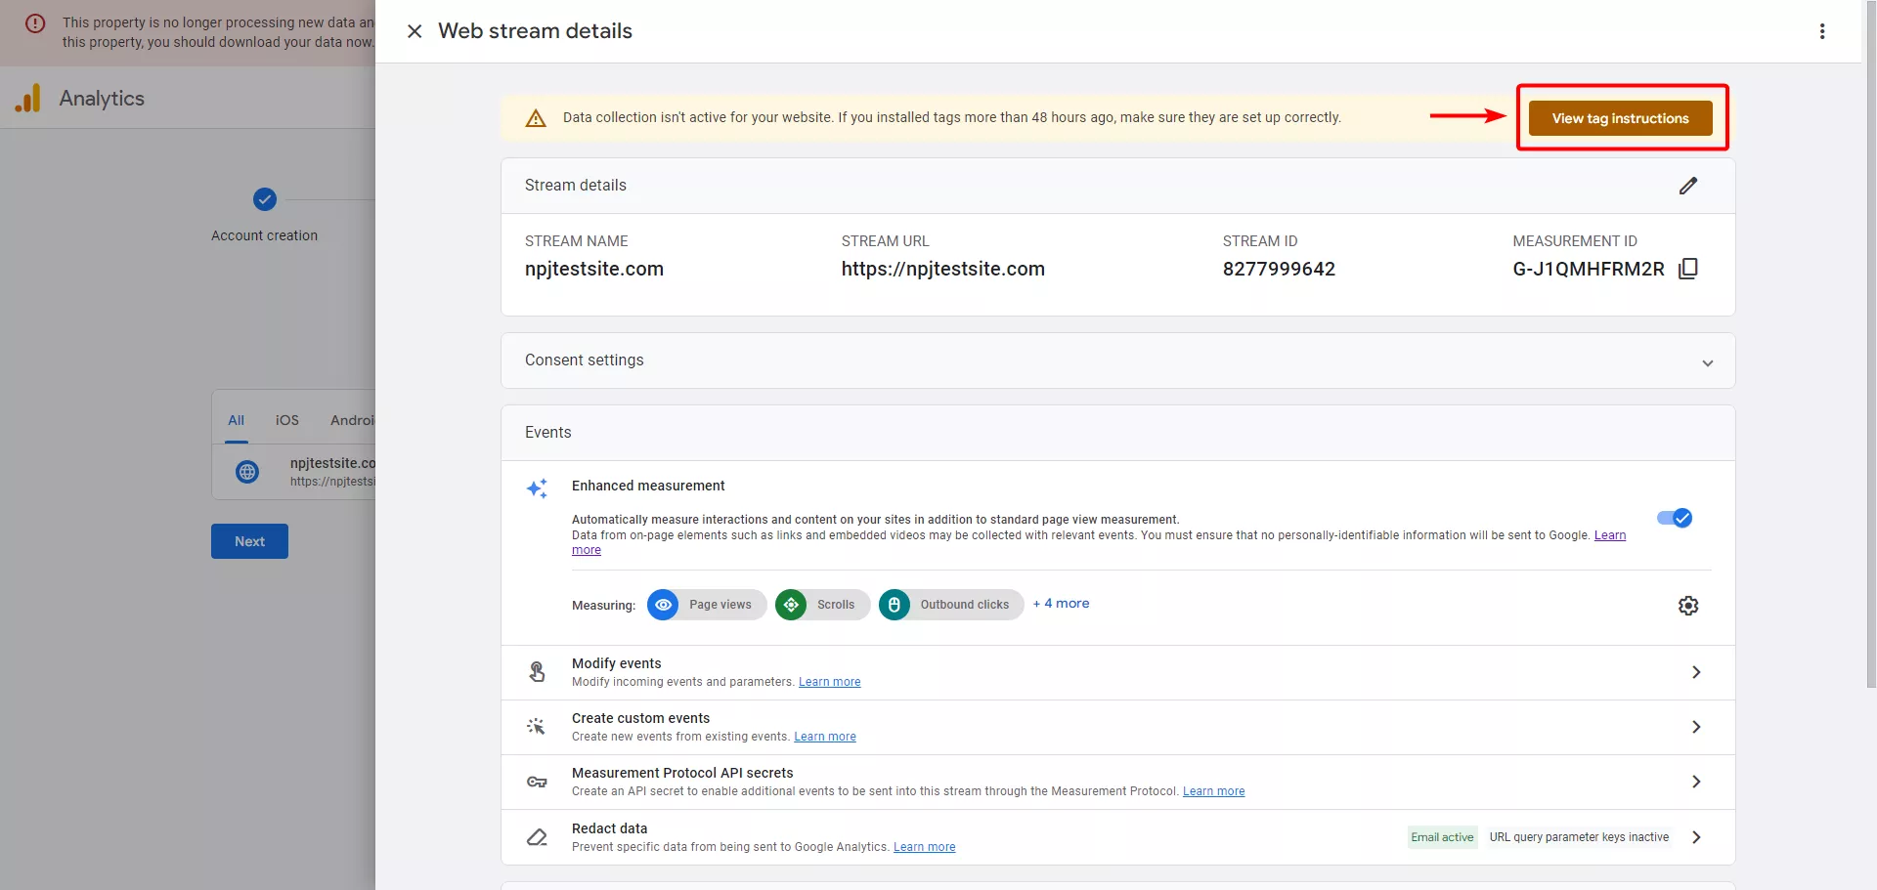
Task: Click the blue Next button
Action: pyautogui.click(x=249, y=541)
